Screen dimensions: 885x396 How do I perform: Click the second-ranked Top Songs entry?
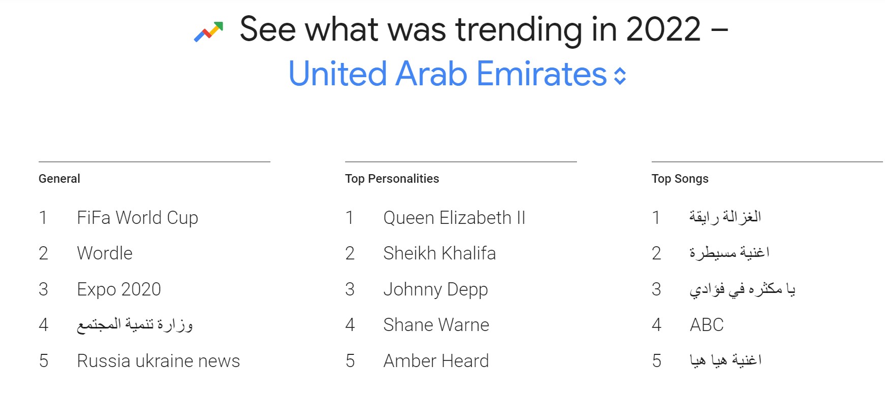[729, 253]
